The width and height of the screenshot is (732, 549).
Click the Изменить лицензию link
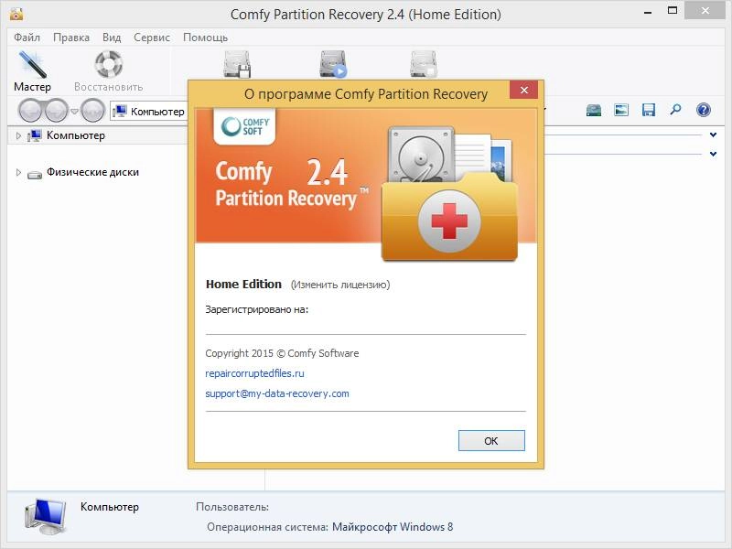tap(340, 285)
